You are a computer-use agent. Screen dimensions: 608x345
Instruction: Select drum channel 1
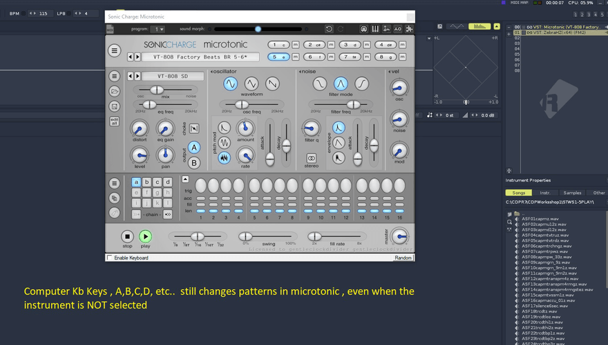(278, 45)
